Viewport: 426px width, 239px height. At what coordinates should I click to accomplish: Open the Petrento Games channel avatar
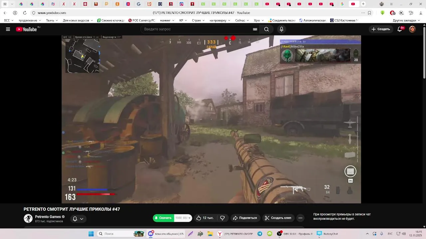coord(28,218)
